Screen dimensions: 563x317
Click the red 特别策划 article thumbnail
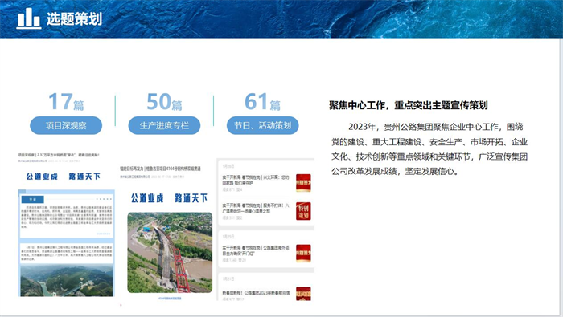(303, 211)
